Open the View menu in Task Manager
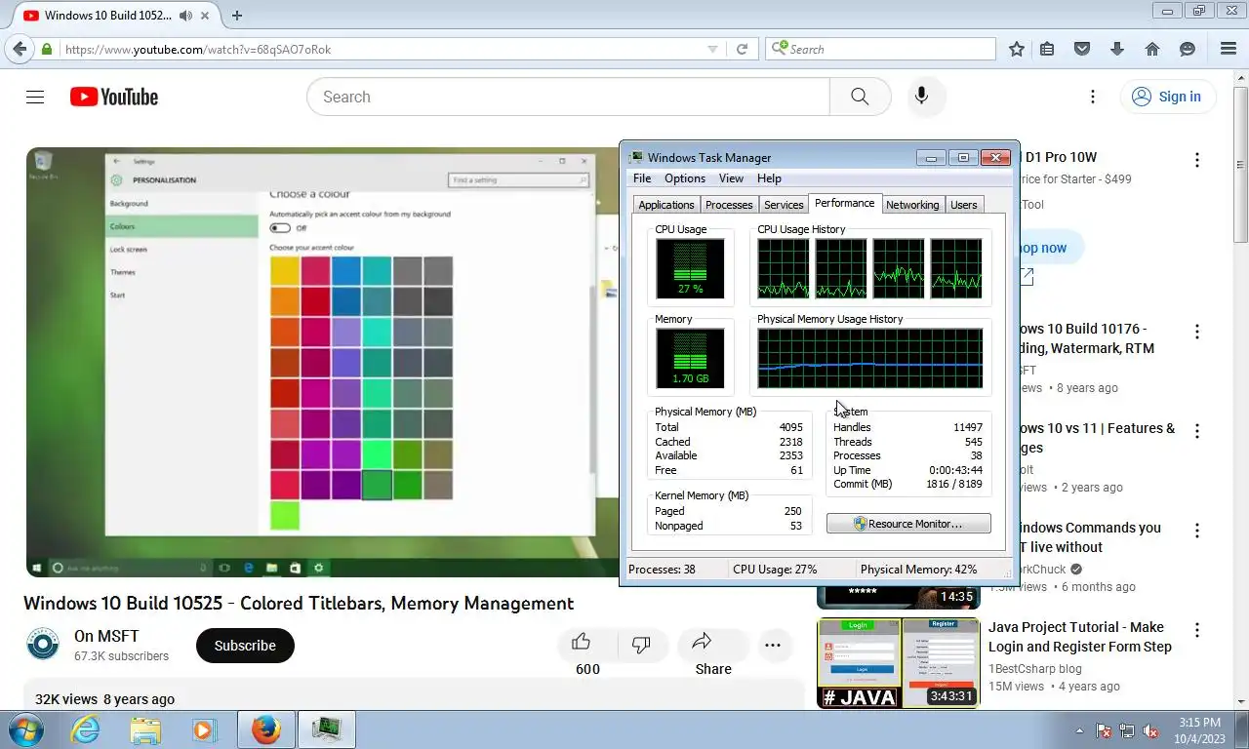 [731, 178]
